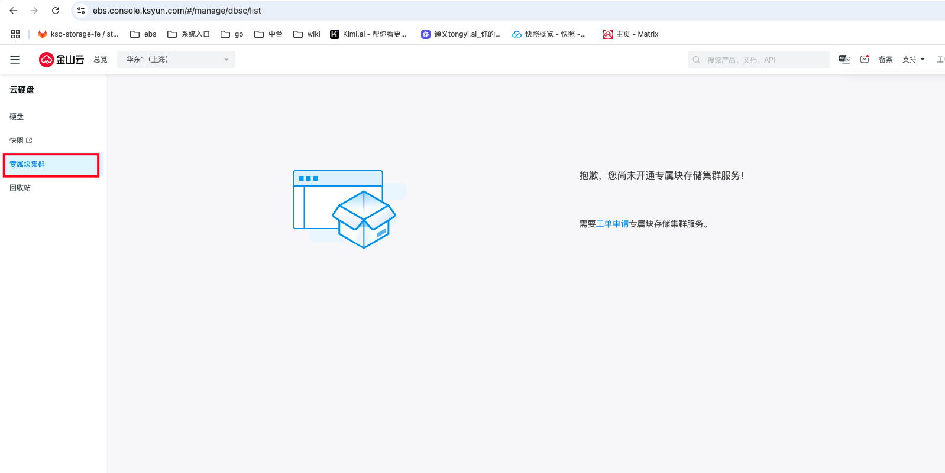Screen dimensions: 945x473
Task: Open the message notifications icon
Action: click(x=865, y=60)
